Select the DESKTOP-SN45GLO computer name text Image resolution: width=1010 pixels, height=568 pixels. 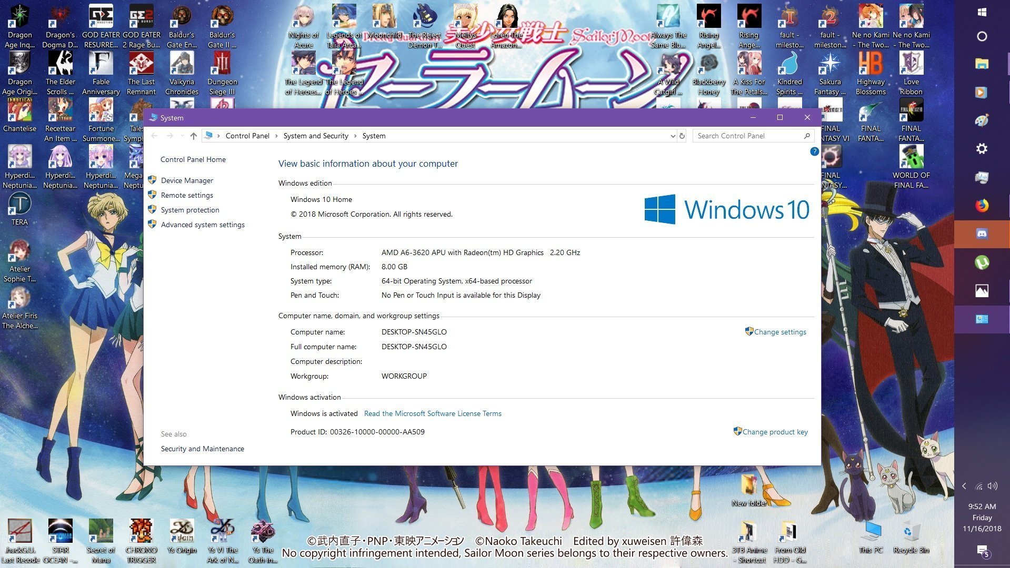[414, 332]
